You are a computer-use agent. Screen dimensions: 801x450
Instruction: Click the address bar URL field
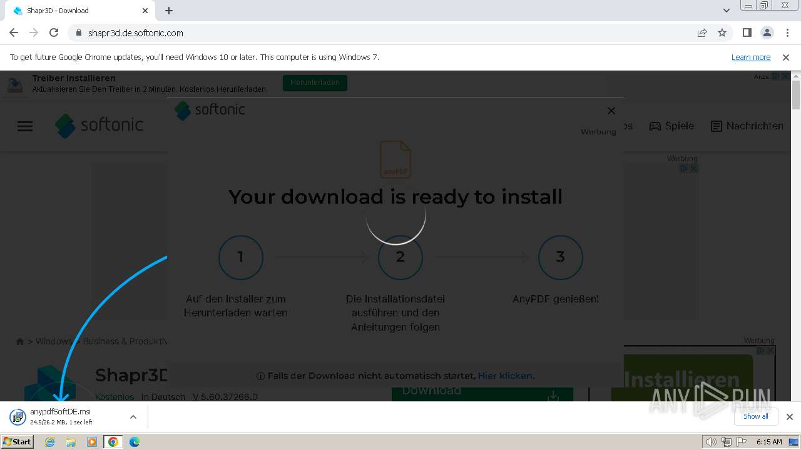(x=382, y=32)
